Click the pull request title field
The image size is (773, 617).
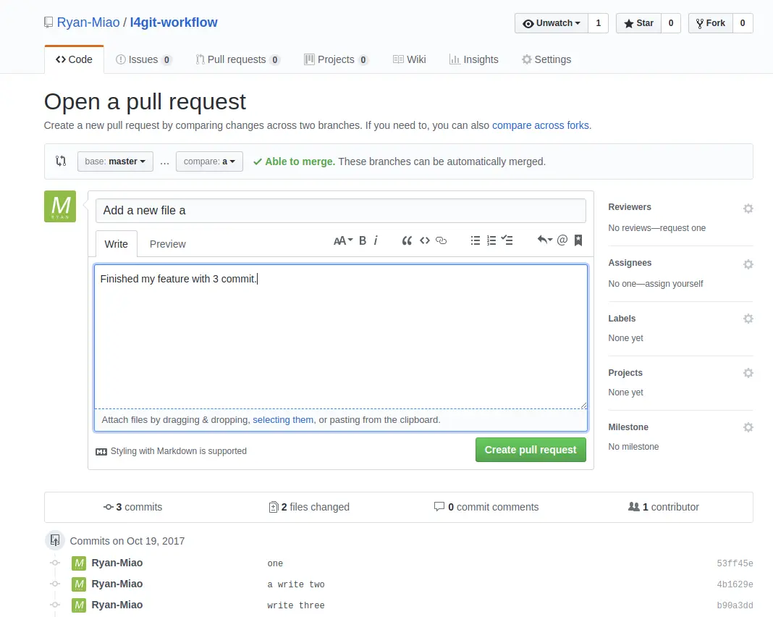[341, 211]
